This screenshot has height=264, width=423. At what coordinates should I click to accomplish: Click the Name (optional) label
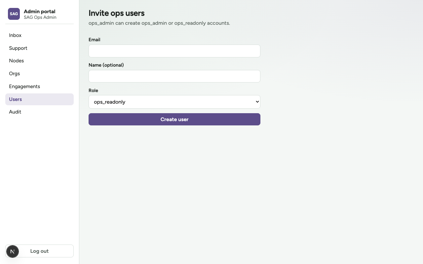[106, 65]
